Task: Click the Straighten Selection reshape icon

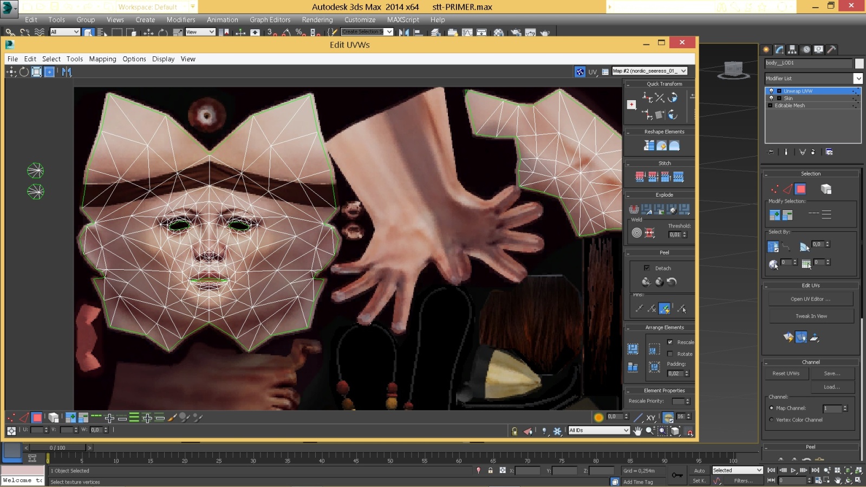Action: [649, 145]
